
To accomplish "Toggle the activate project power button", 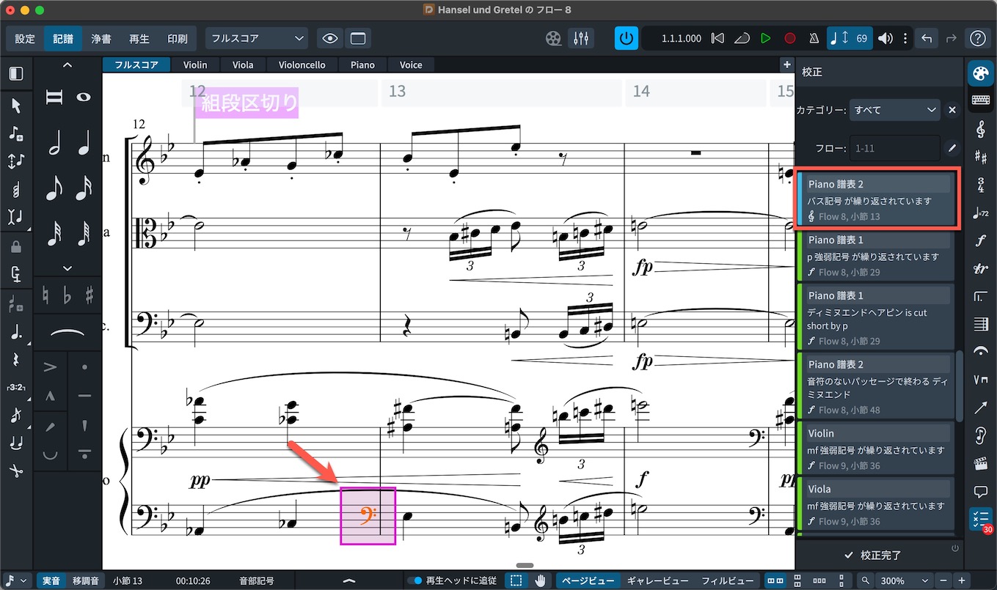I will (626, 38).
